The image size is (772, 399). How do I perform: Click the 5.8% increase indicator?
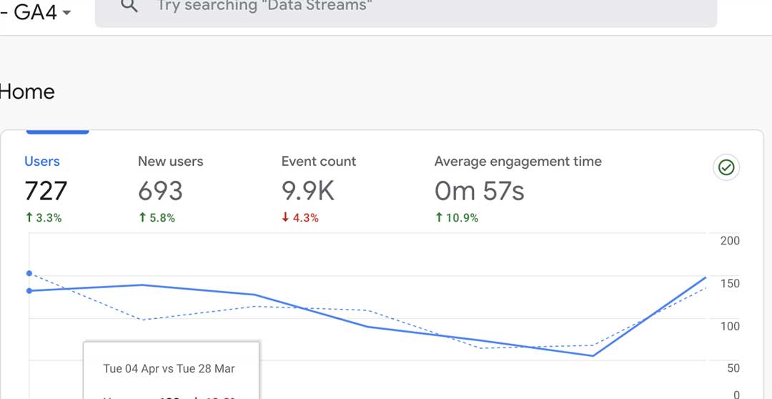click(x=157, y=217)
